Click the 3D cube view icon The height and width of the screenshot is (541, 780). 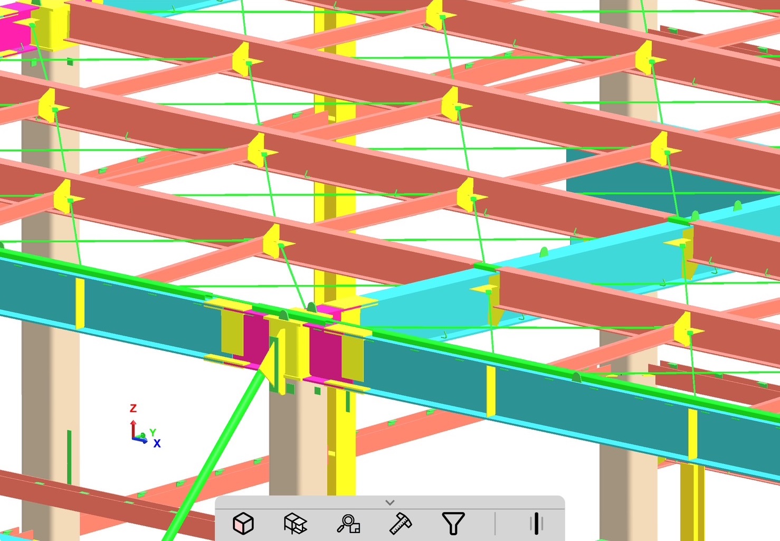(x=243, y=524)
